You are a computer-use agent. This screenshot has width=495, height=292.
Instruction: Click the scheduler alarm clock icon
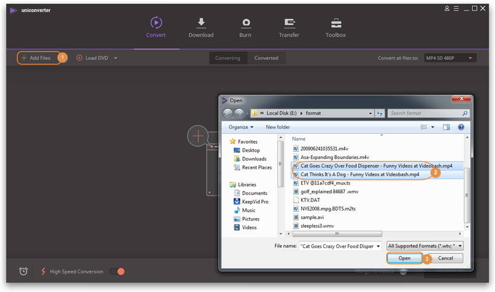tap(23, 272)
